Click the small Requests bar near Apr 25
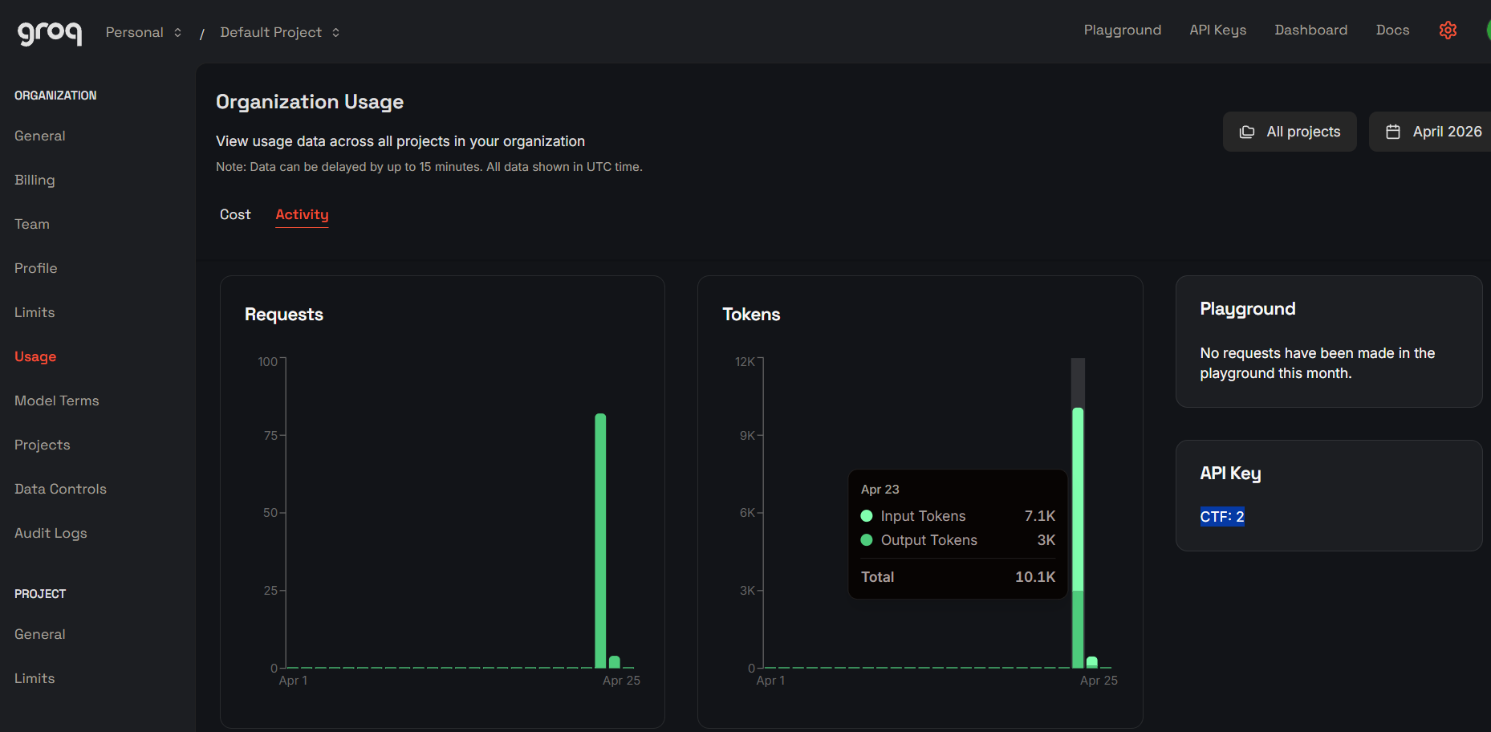The image size is (1491, 732). (615, 661)
